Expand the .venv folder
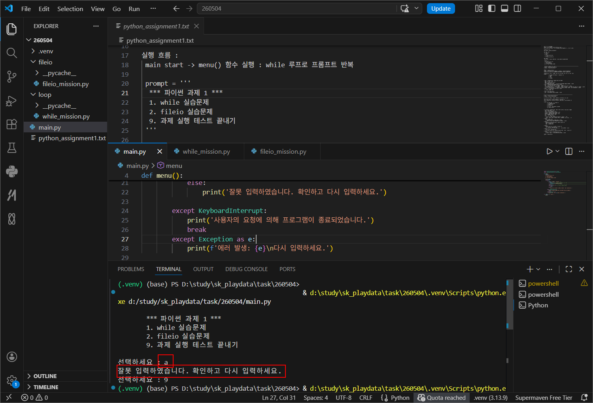Screen dimensions: 593x403 pyautogui.click(x=33, y=51)
